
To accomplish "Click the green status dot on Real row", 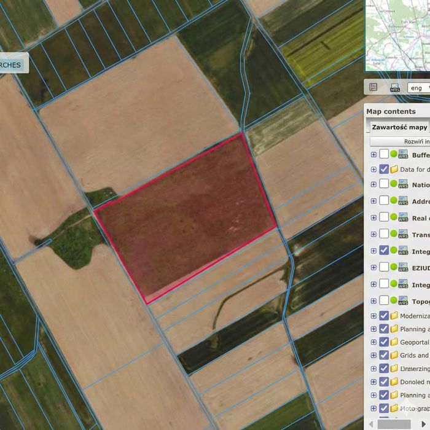I will (x=394, y=217).
